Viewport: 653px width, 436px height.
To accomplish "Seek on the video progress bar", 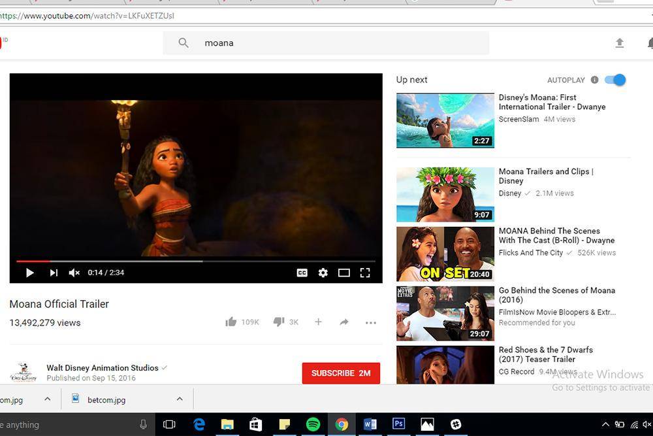I will 196,261.
